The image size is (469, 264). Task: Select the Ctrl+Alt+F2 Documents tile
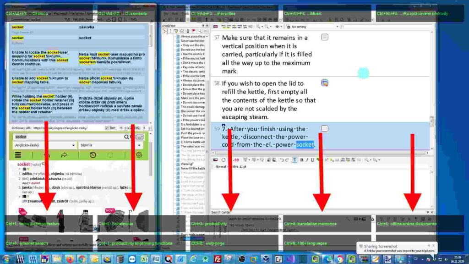click(x=142, y=13)
